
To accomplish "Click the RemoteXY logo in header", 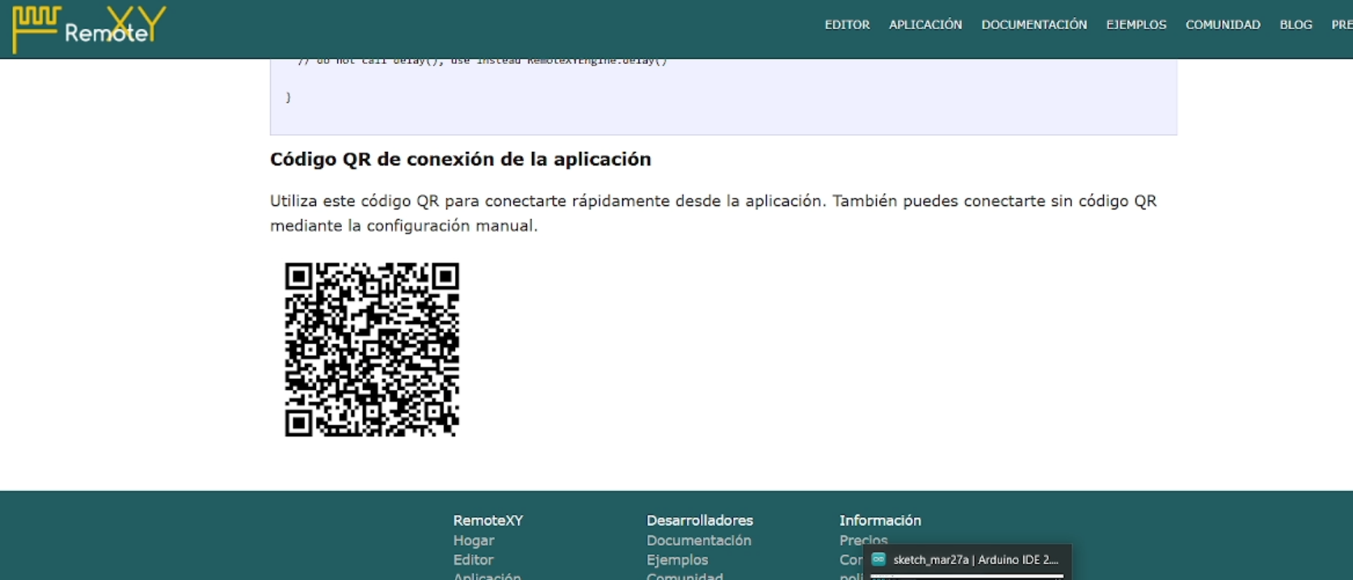I will coord(89,29).
